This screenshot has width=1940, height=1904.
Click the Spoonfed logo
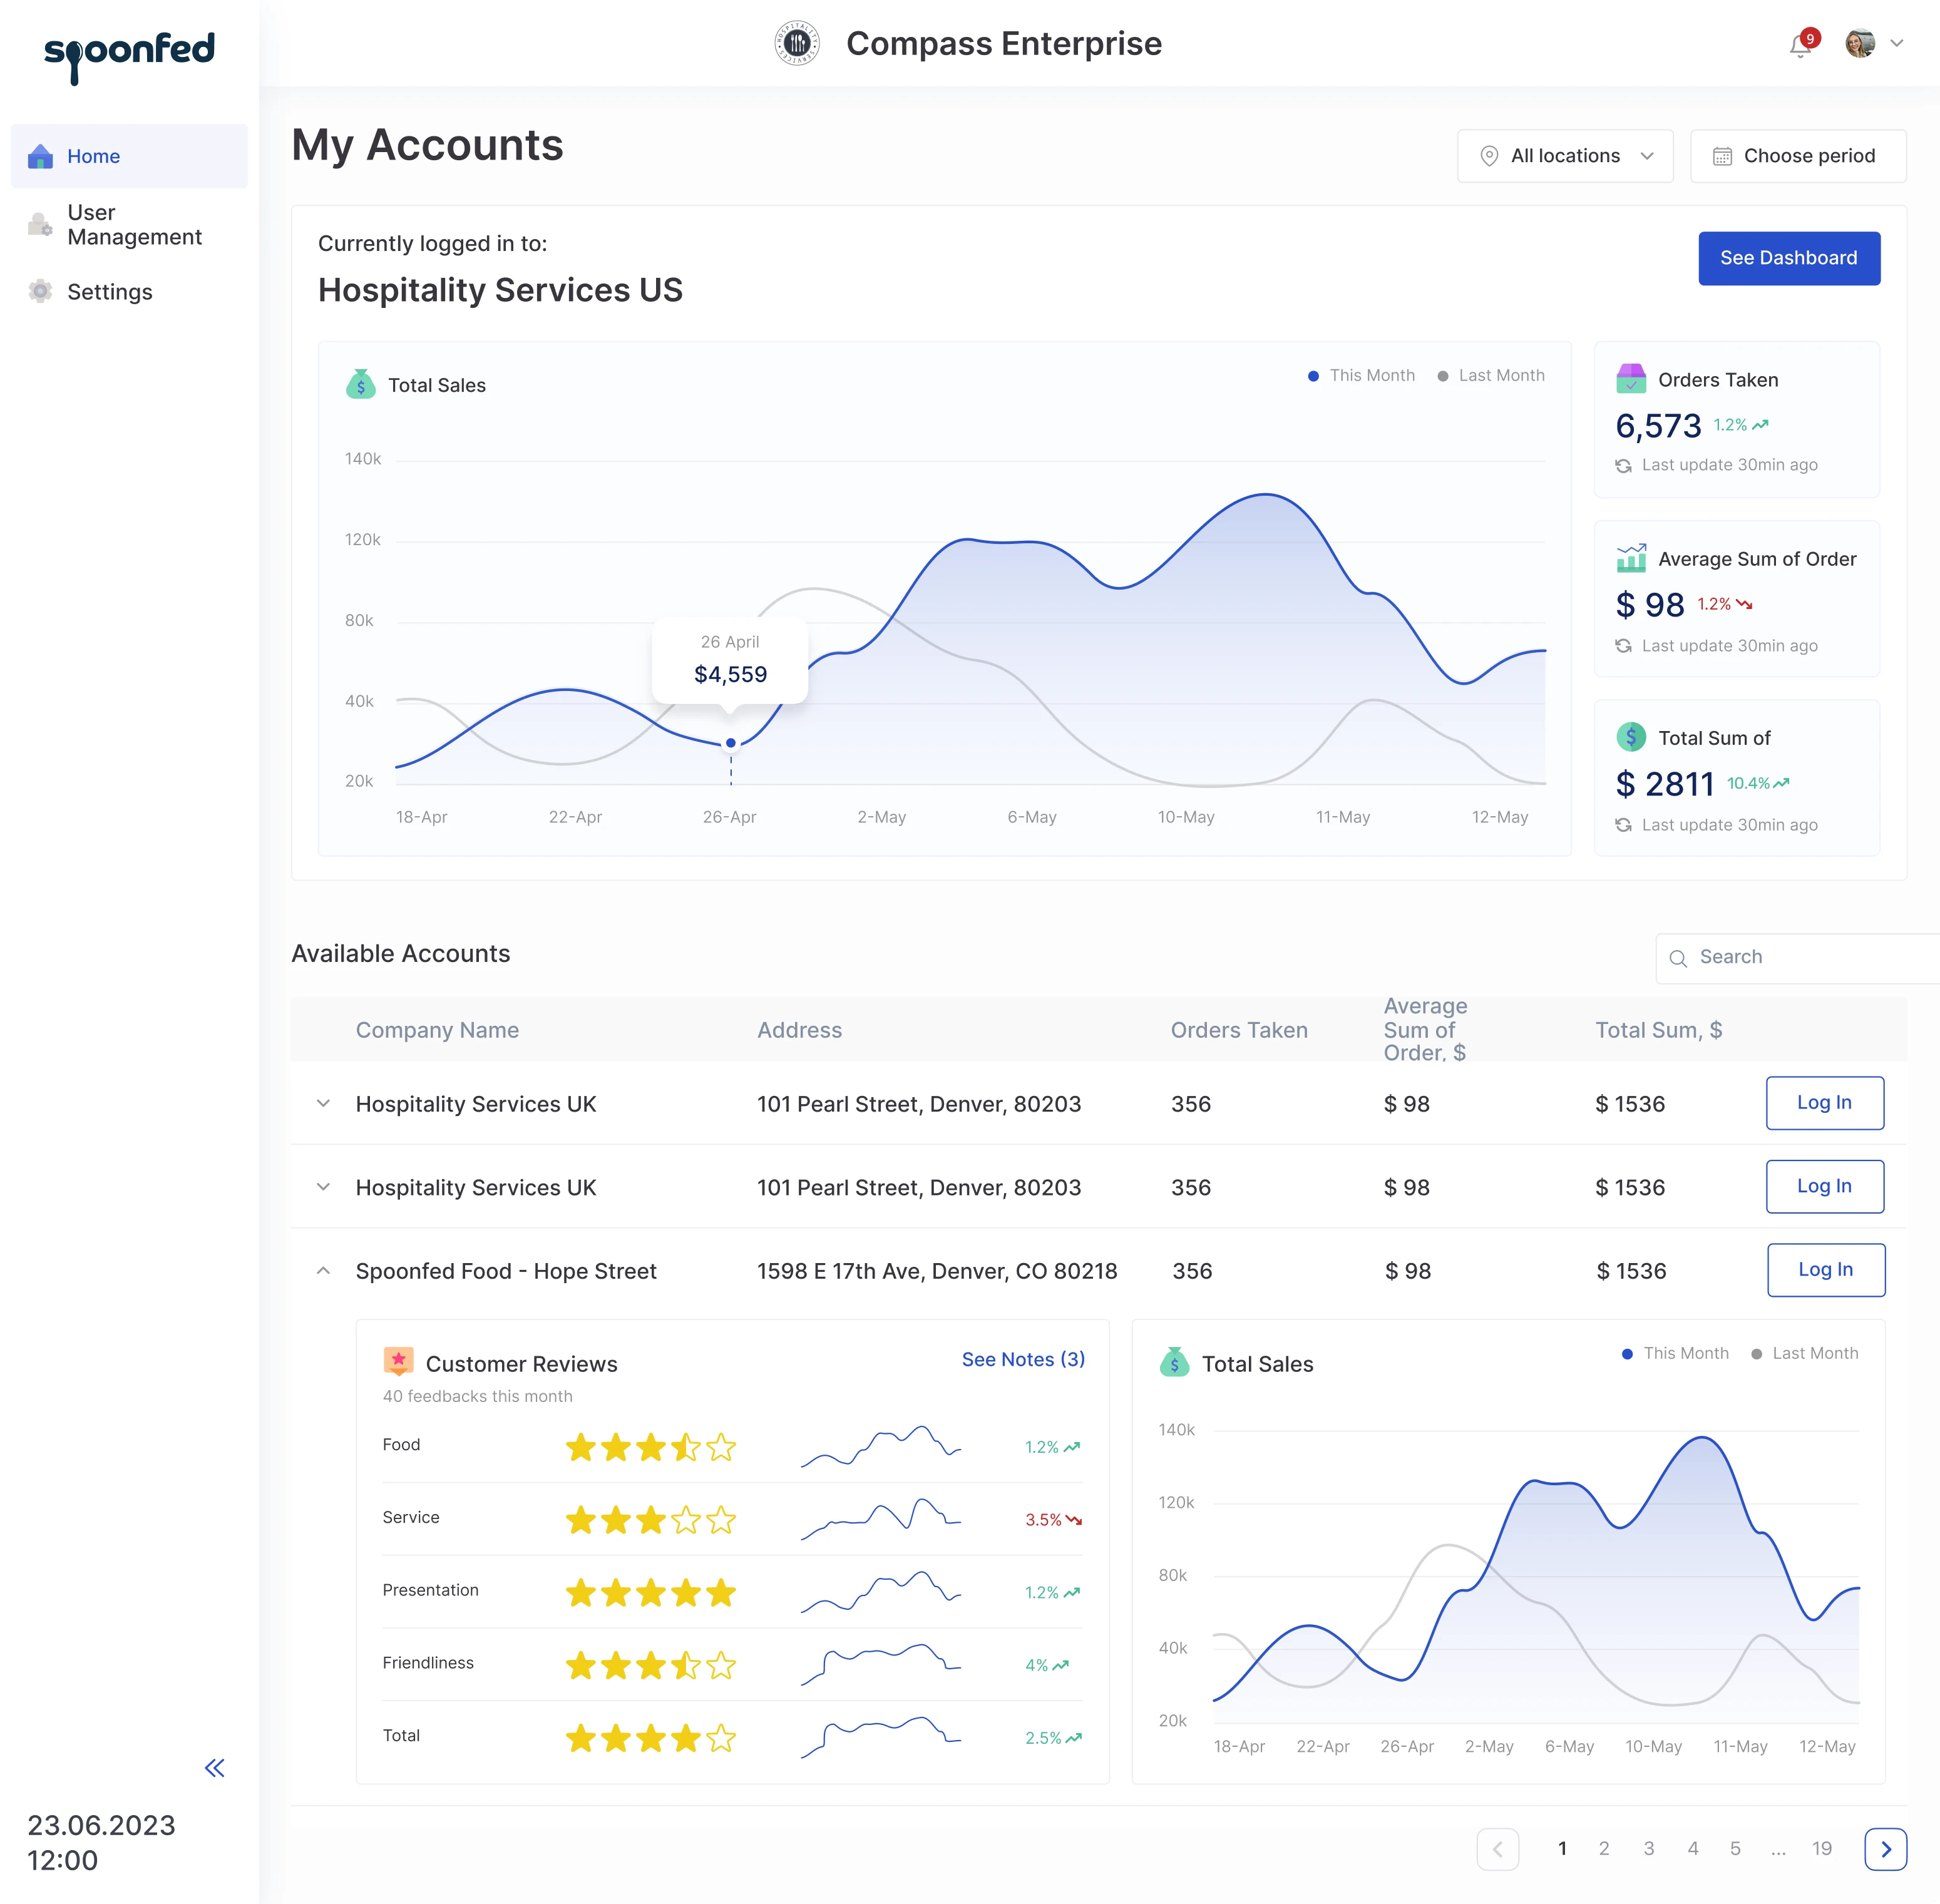(x=129, y=56)
